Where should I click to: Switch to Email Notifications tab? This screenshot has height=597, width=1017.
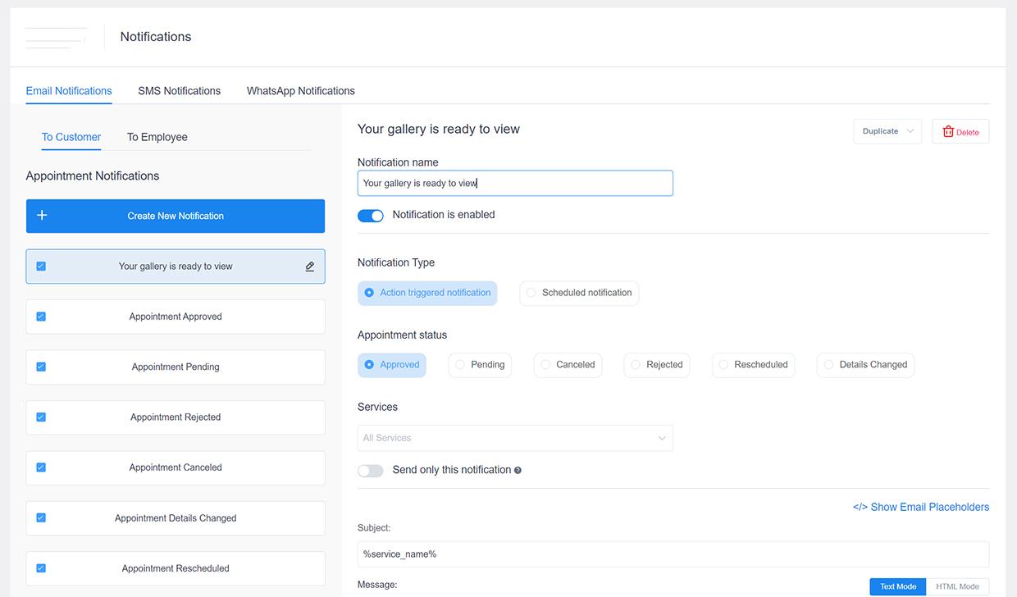pyautogui.click(x=69, y=91)
